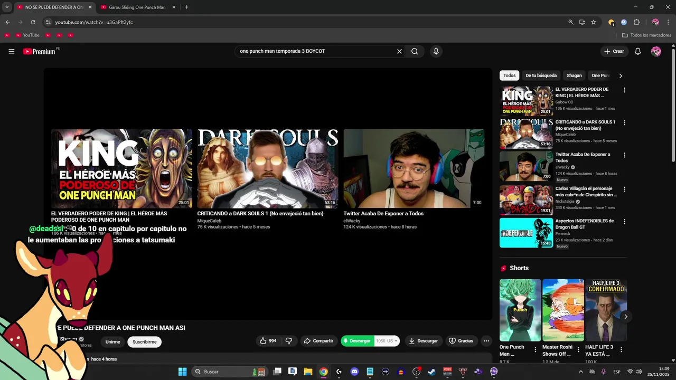676x380 pixels.
Task: Click the magnifier search button
Action: [x=415, y=51]
